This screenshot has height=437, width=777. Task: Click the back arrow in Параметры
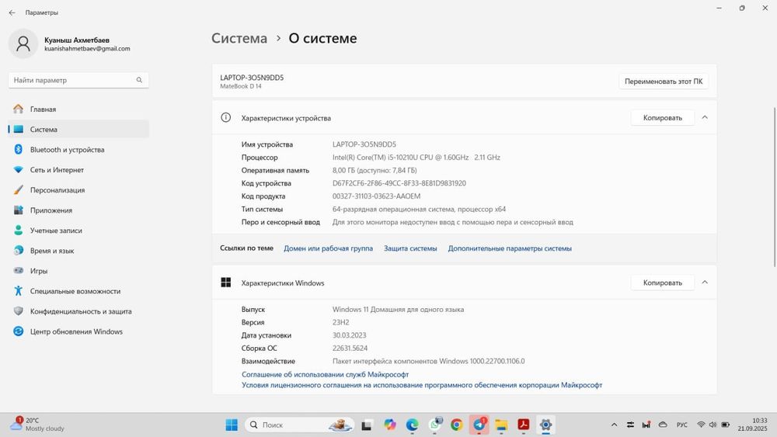pyautogui.click(x=12, y=12)
